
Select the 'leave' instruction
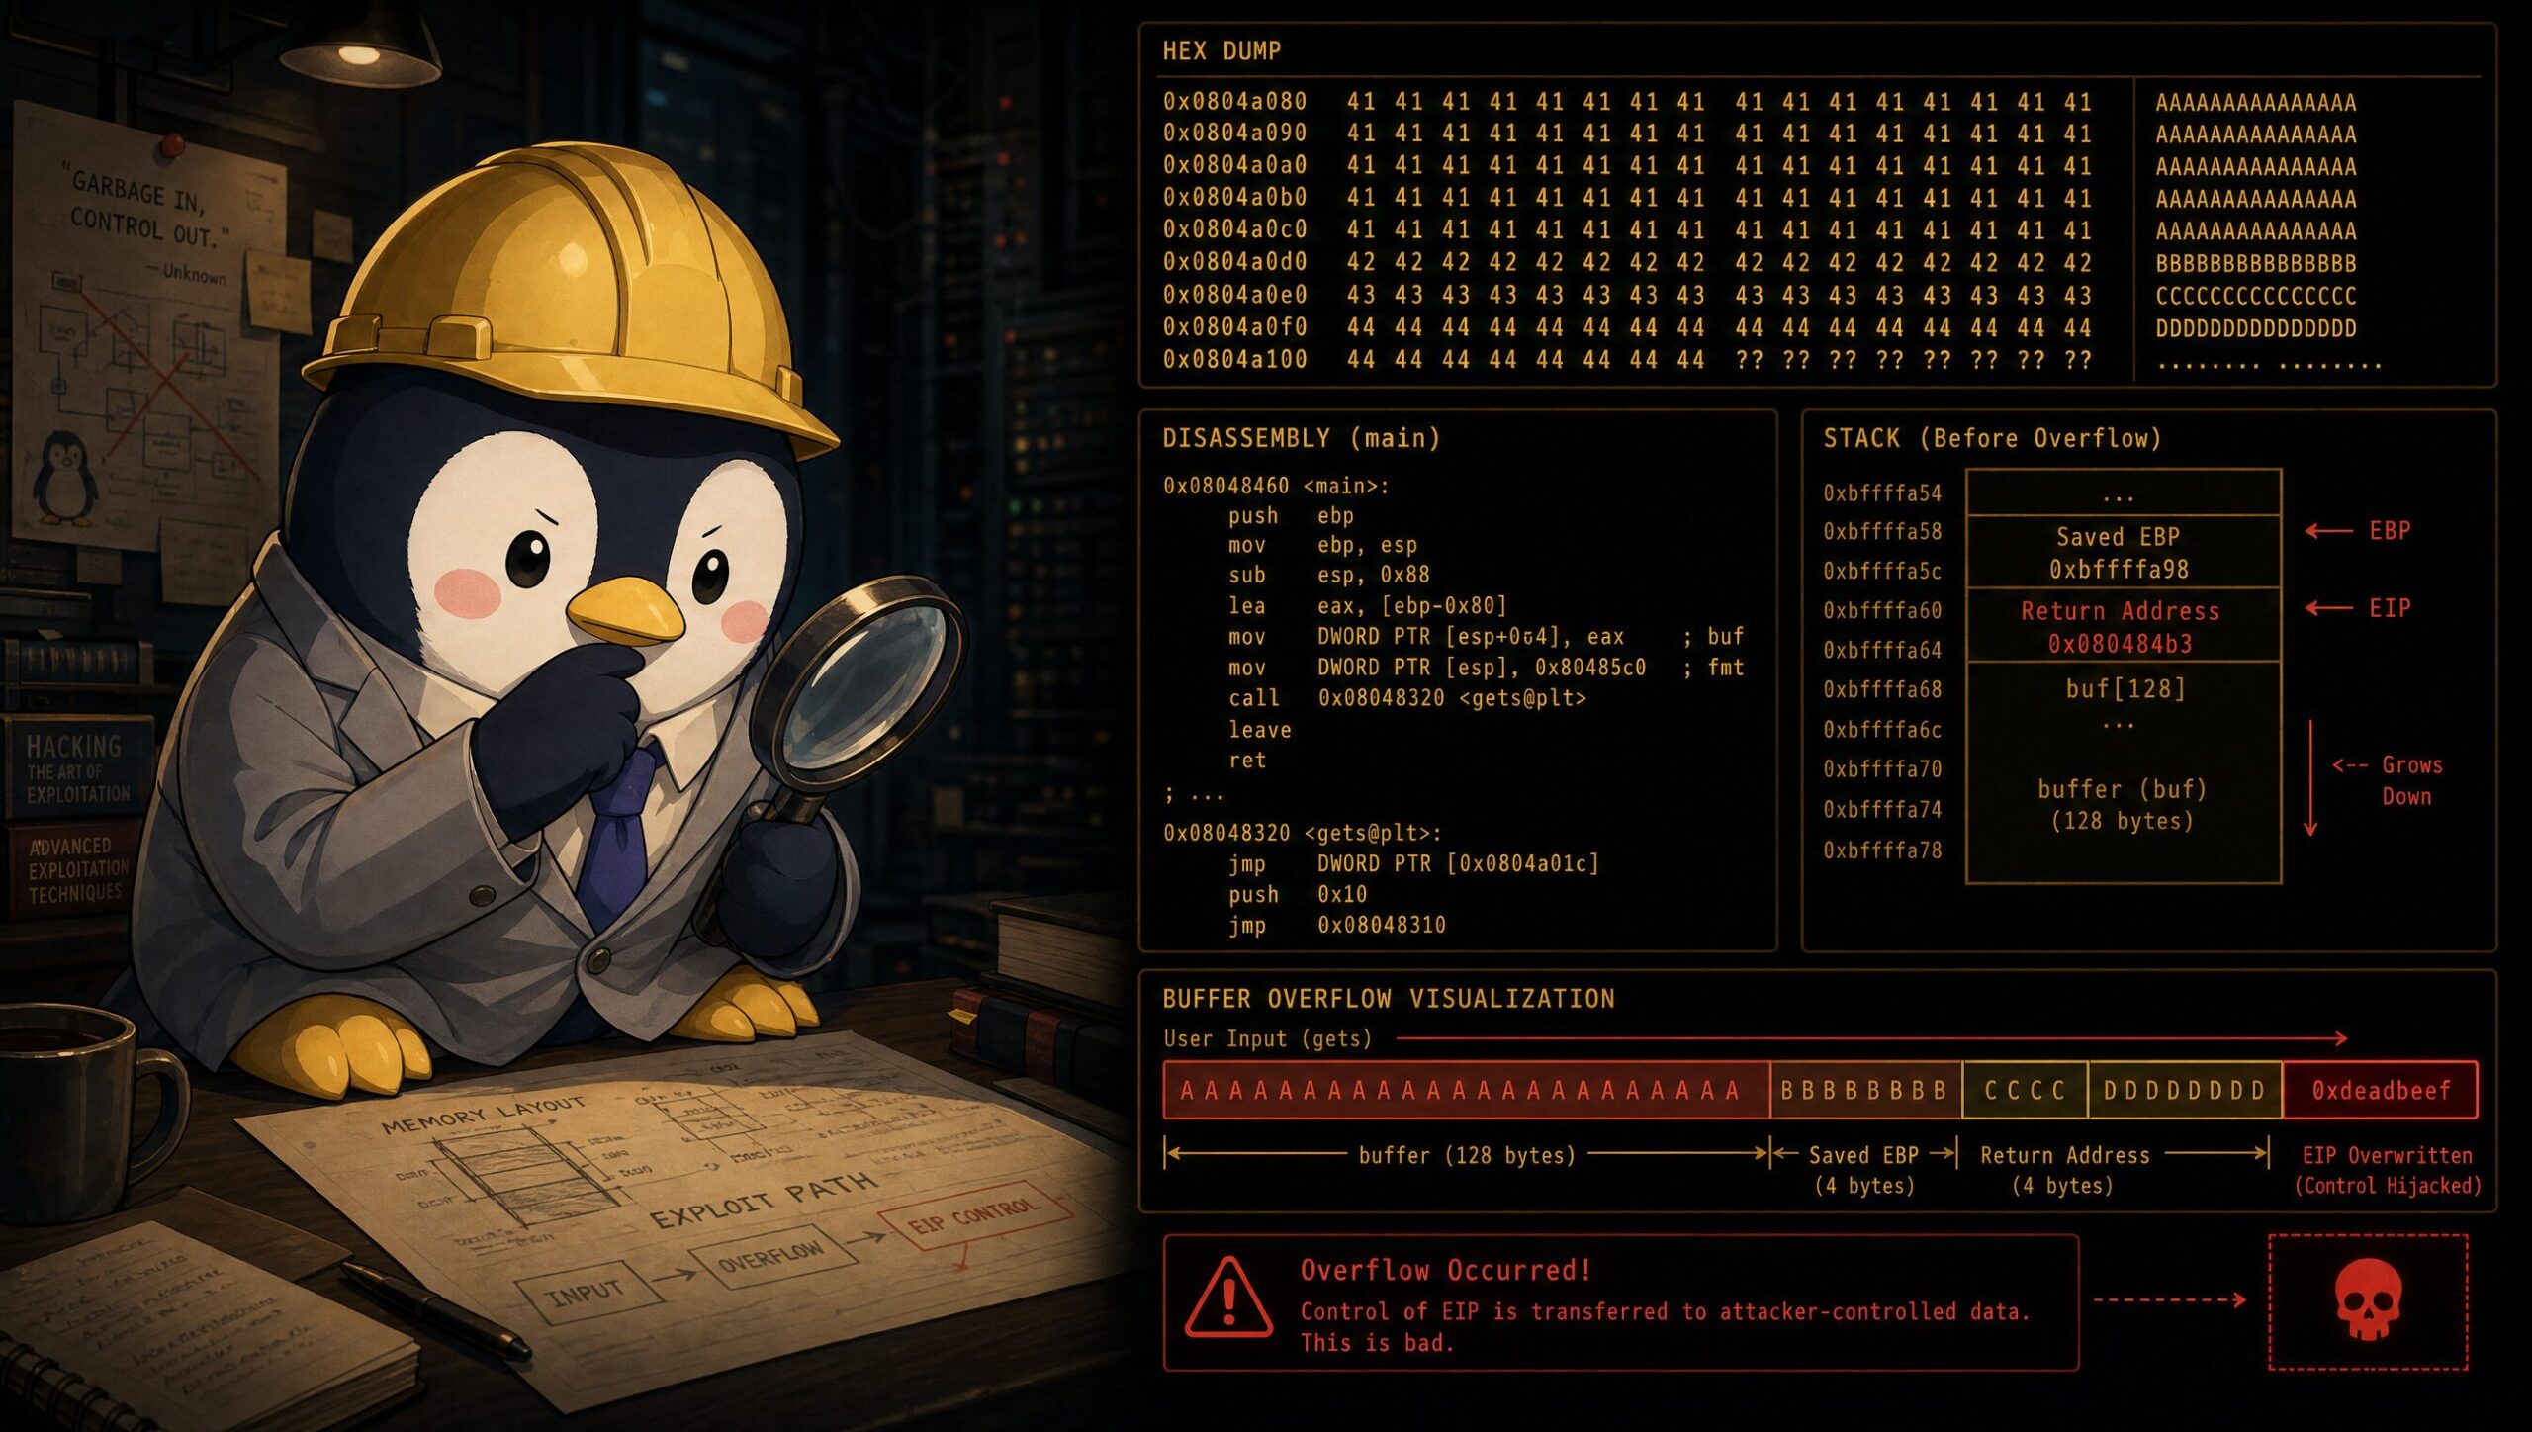pos(1259,730)
